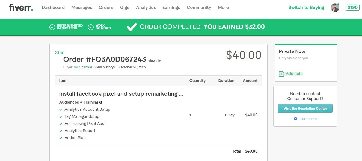The image size is (362, 161).
Task: Open the Gigs navigation menu
Action: tap(124, 8)
